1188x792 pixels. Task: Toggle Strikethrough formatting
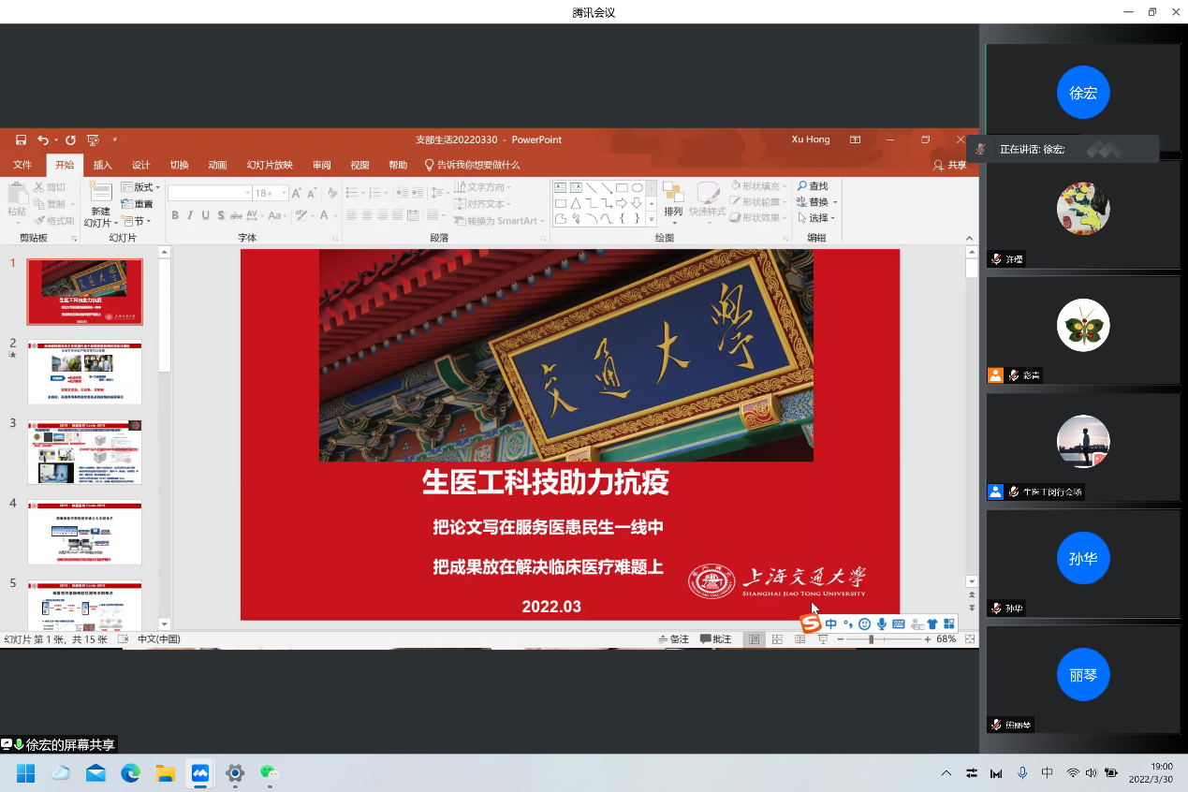pos(236,215)
